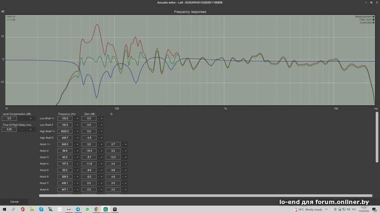Click horizontal scrollbar below filter list

point(206,195)
